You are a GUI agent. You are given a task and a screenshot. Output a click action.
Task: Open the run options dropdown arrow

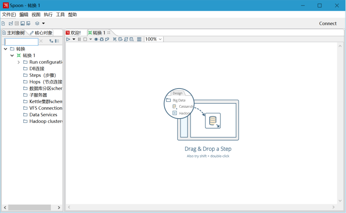pyautogui.click(x=74, y=39)
